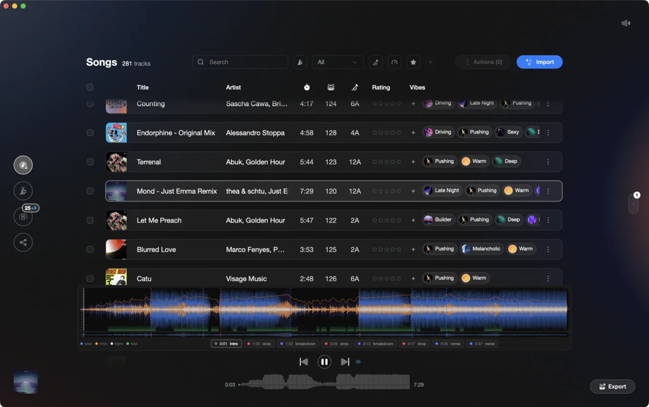This screenshot has width=649, height=407.
Task: Jump to the 2:09 drop marker
Action: click(337, 344)
